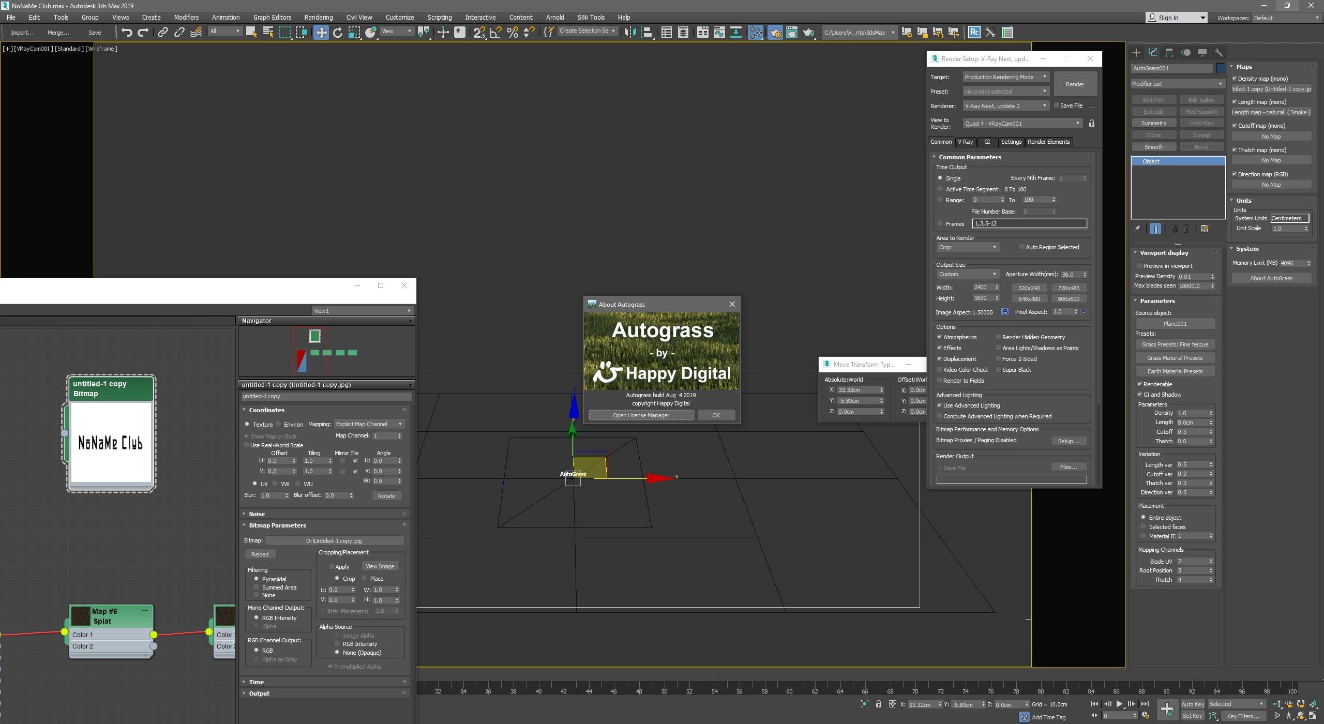Image resolution: width=1324 pixels, height=724 pixels.
Task: Click Play Animation button
Action: (1119, 704)
